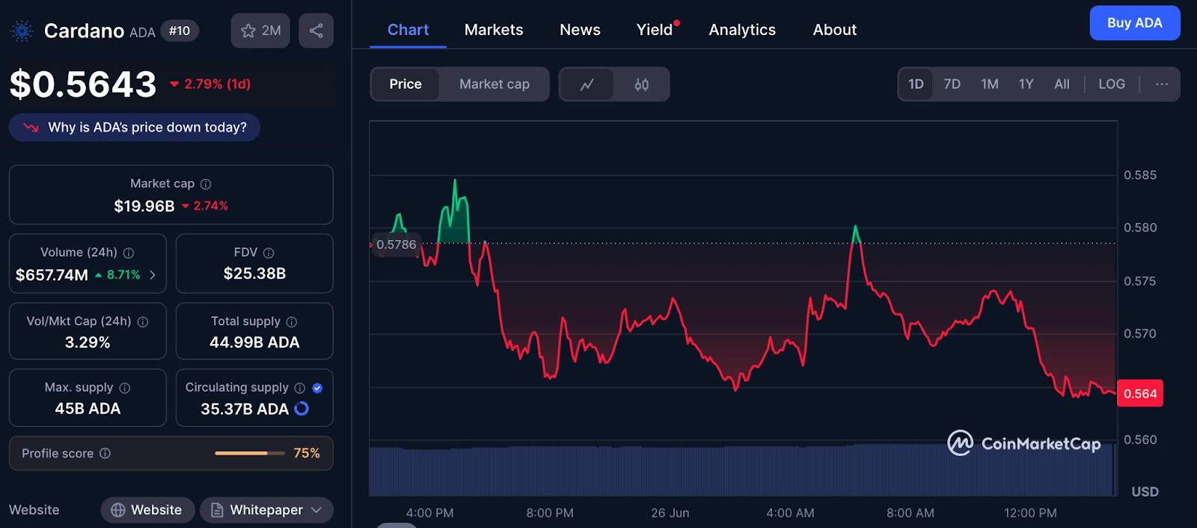Open the Profile score info icon
Viewport: 1197px width, 528px height.
click(105, 453)
